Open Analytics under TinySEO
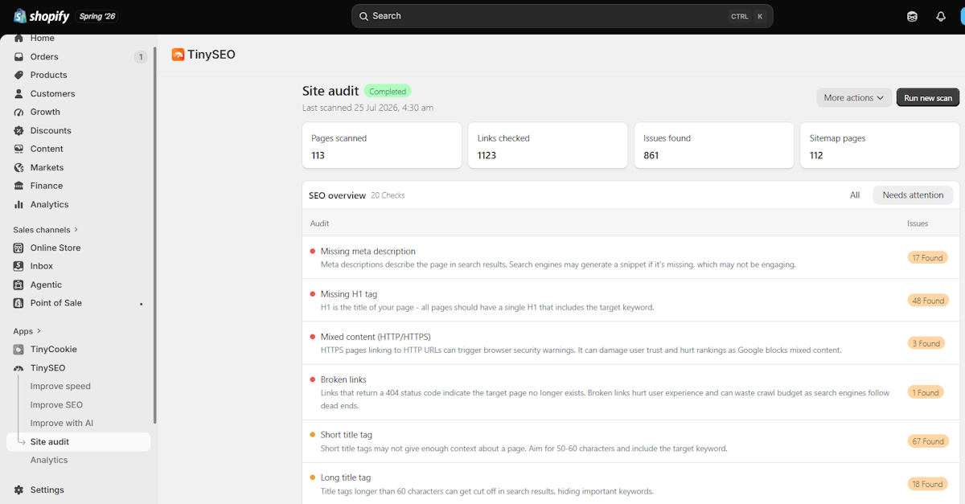Image resolution: width=965 pixels, height=504 pixels. (49, 461)
